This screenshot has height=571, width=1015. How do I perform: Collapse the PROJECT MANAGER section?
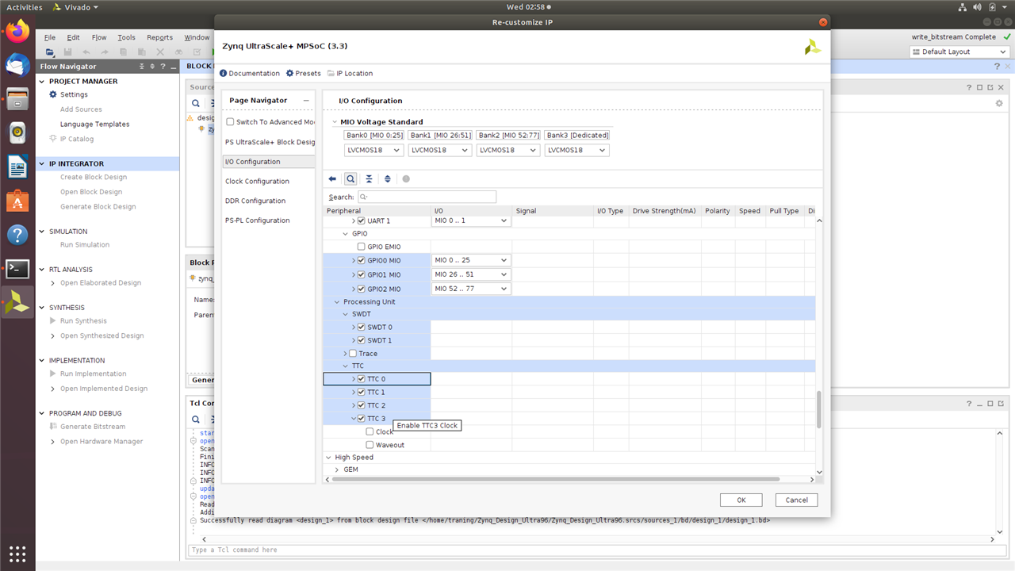tap(43, 82)
